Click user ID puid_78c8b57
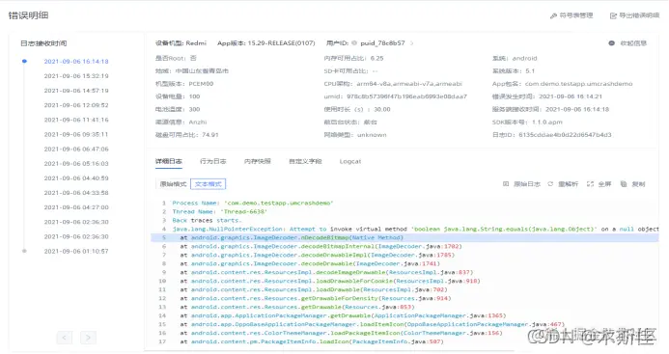Screen dimensions: 669x354 click(382, 43)
